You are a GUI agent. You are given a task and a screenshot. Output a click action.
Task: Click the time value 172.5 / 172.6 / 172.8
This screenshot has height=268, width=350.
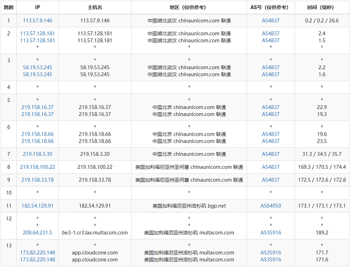click(x=322, y=180)
